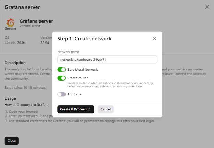Screen dimensions: 214x148
Task: Cancel the network creation dialog
Action: [x=106, y=109]
